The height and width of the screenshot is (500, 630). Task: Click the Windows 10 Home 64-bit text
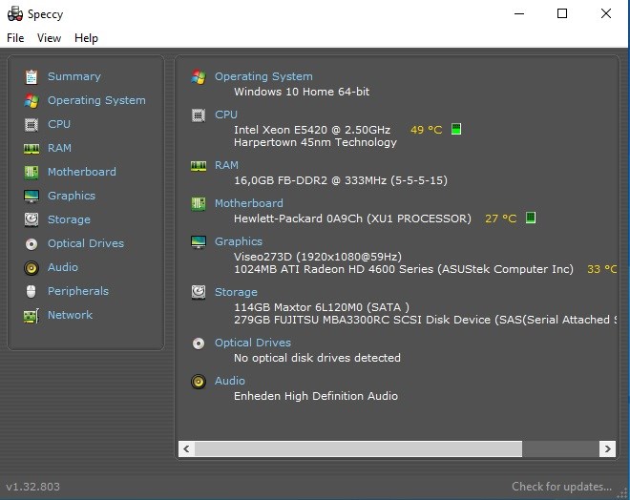[x=302, y=92]
